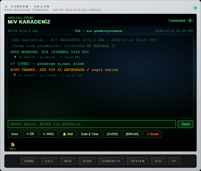201x171 pixels.
Task: Click ISS — siz gönderiyorsunuz status
Action: coord(98,31)
